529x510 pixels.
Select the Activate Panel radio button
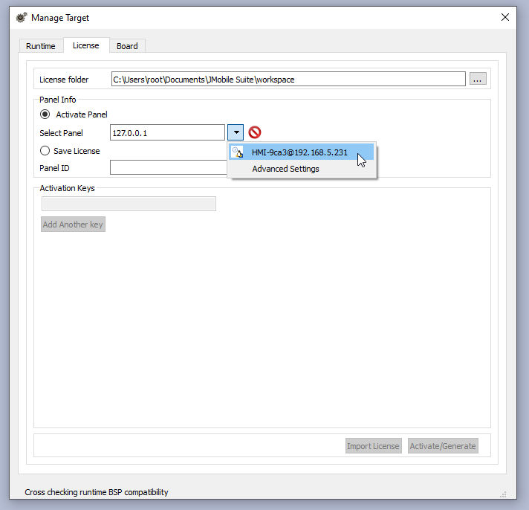pyautogui.click(x=45, y=114)
